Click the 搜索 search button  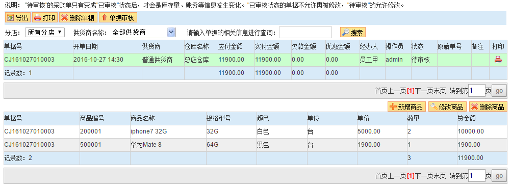353,33
